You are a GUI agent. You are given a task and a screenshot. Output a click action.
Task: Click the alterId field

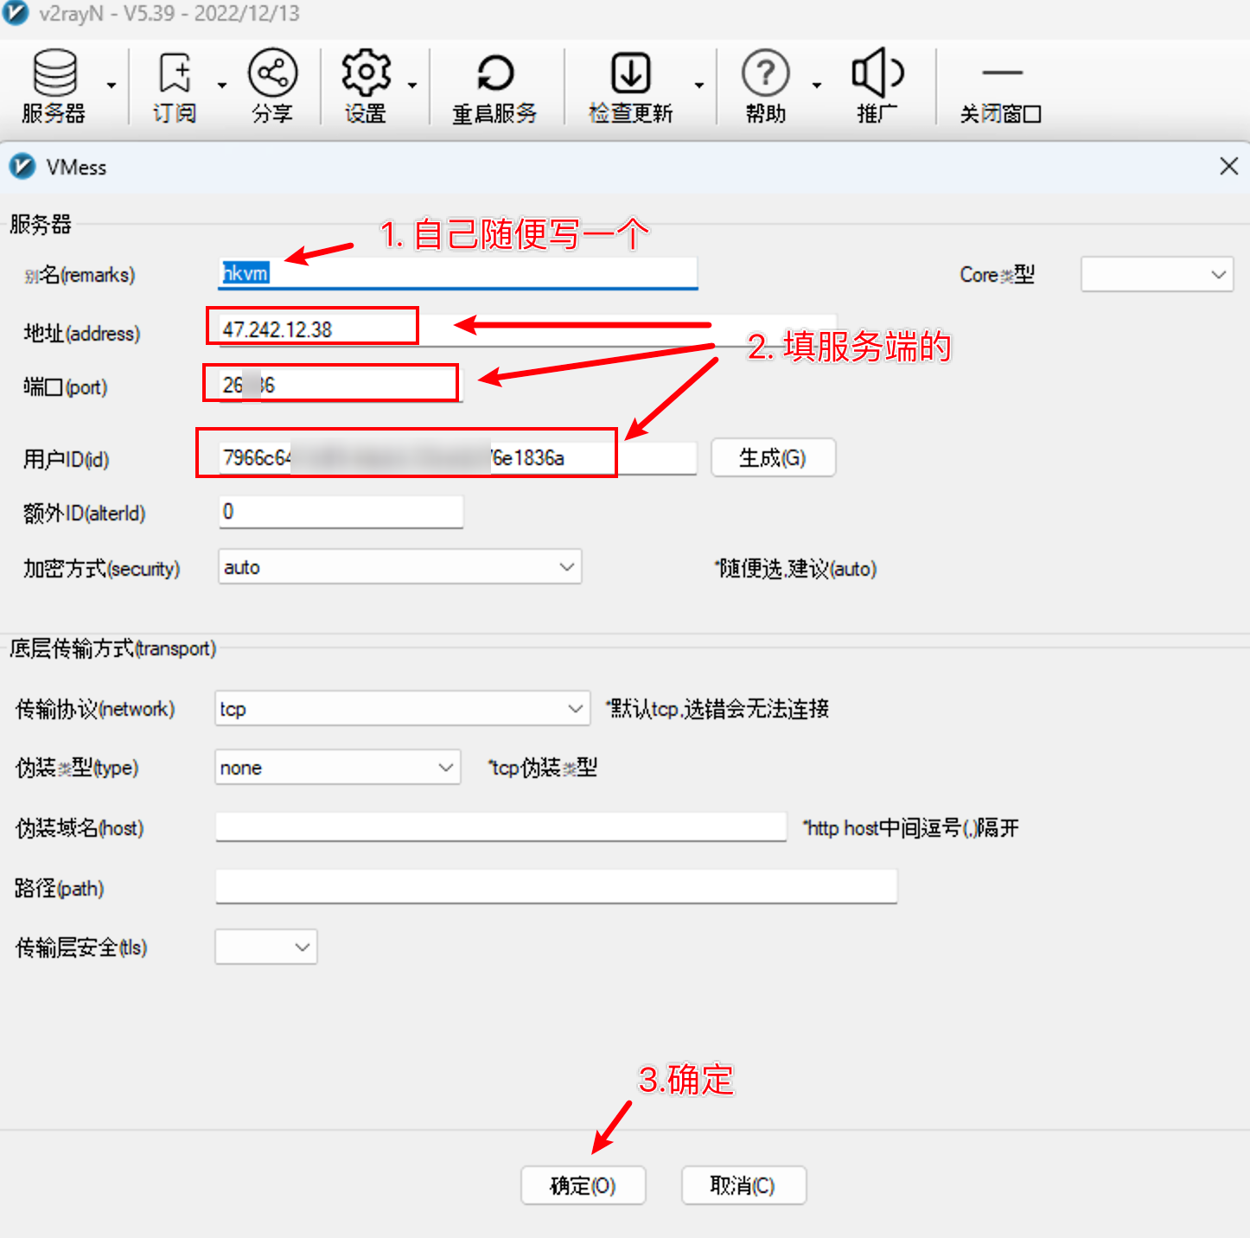click(341, 512)
